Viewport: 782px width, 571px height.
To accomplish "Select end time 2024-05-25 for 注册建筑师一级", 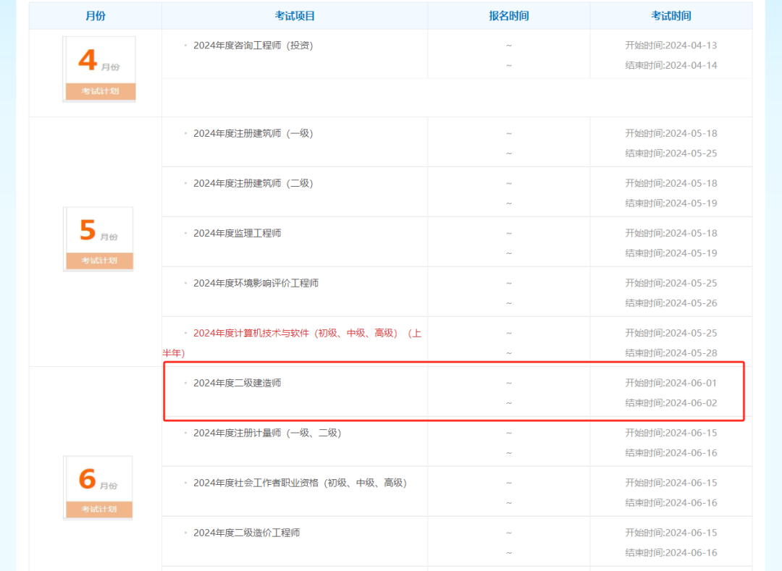I will pyautogui.click(x=670, y=153).
